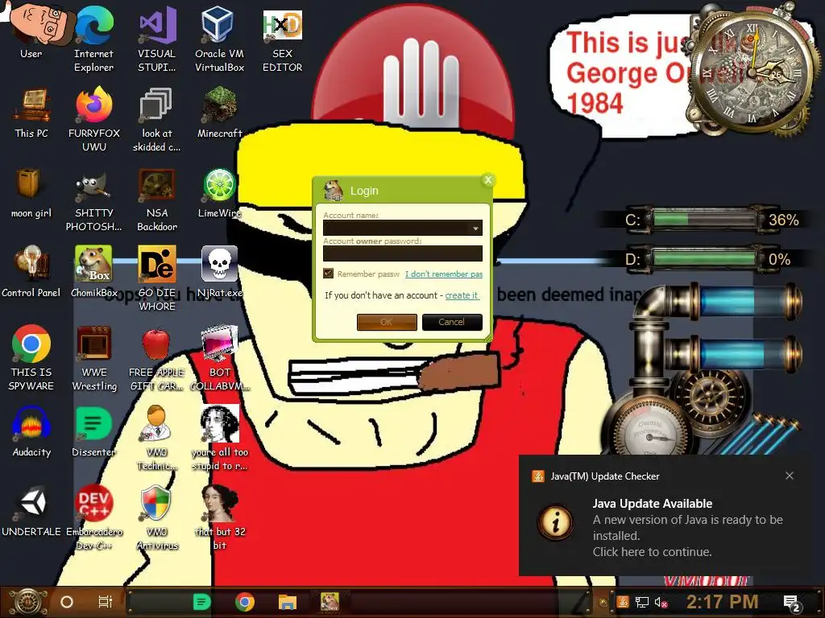Open Cortana circle on taskbar
The width and height of the screenshot is (825, 618).
coord(67,602)
